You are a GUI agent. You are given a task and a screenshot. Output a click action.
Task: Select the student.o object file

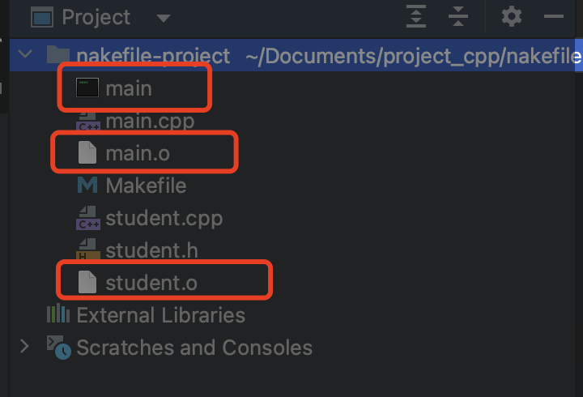coord(151,283)
